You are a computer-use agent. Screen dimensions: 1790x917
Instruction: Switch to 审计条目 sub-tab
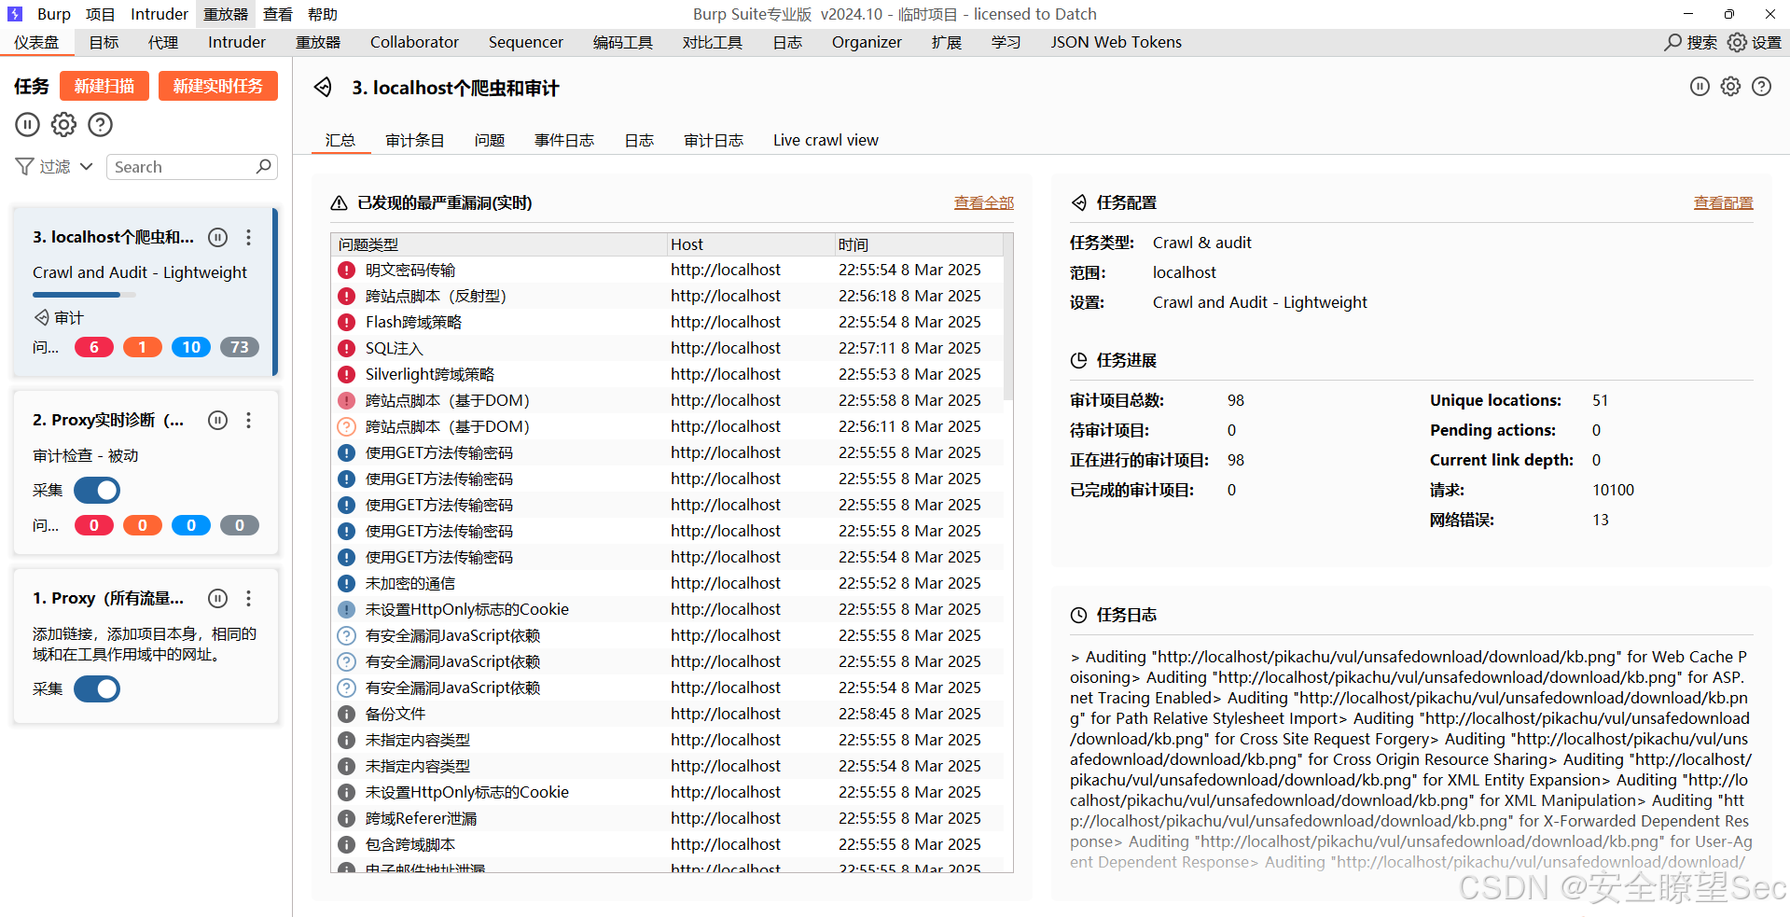click(415, 140)
